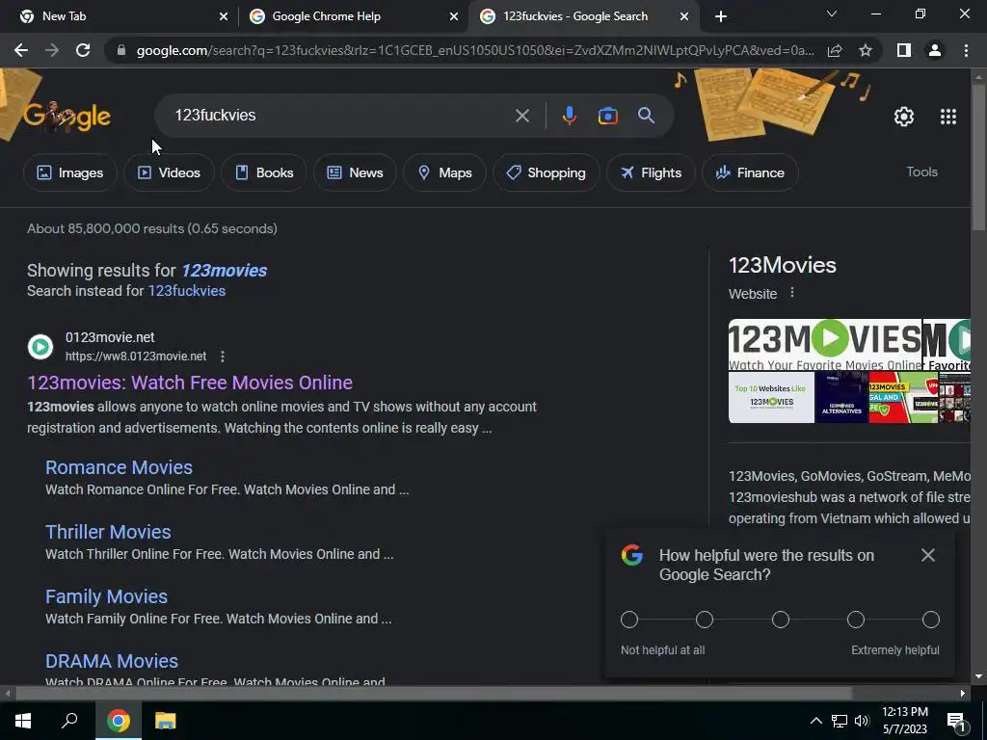Bookmark this tab with the star

click(x=866, y=50)
